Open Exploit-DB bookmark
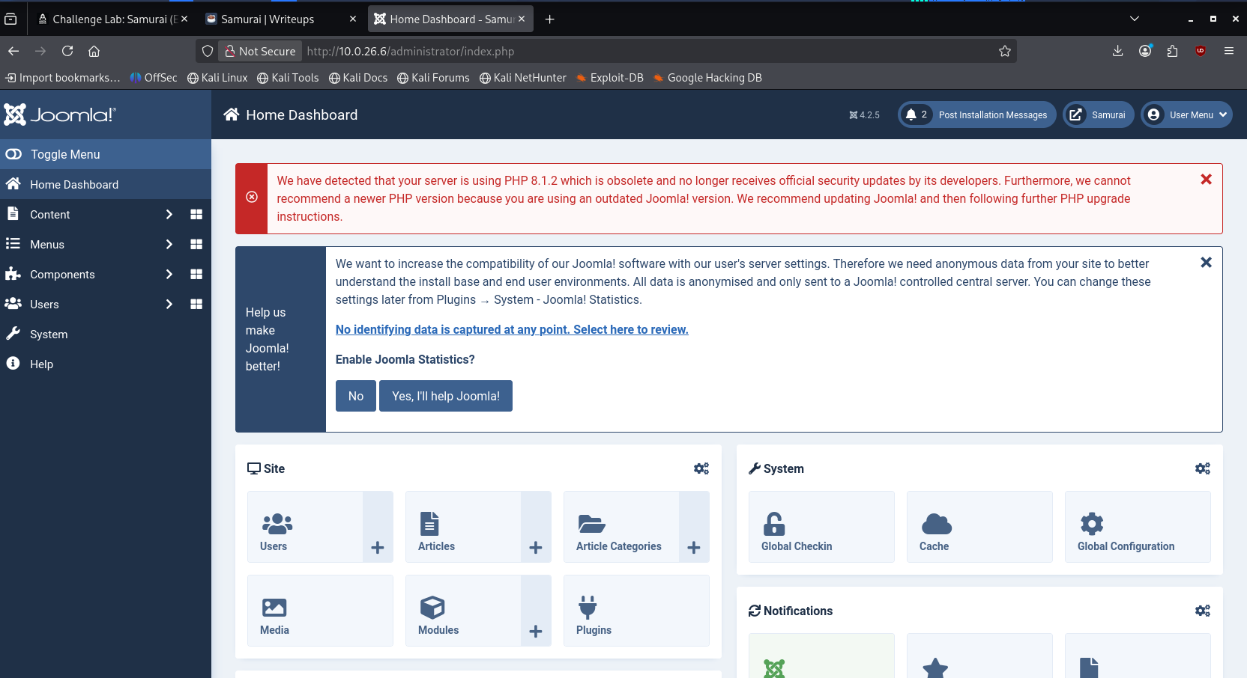The height and width of the screenshot is (678, 1247). tap(609, 78)
